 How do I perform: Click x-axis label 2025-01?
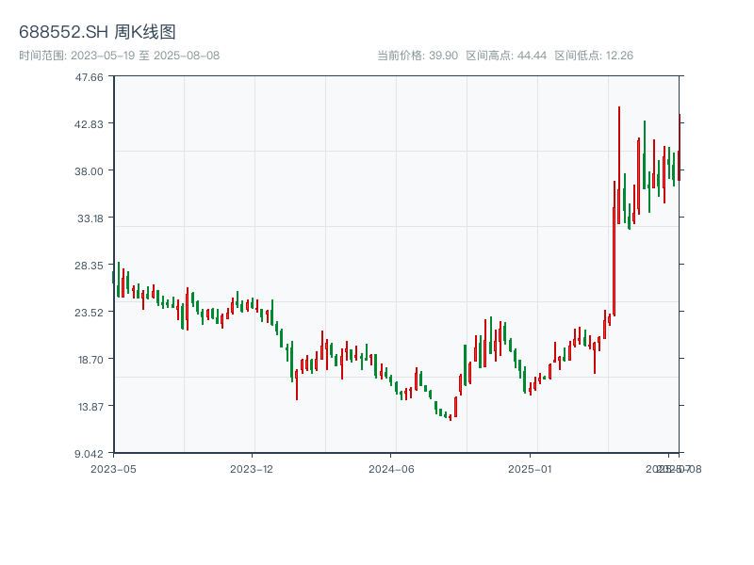[x=530, y=469]
